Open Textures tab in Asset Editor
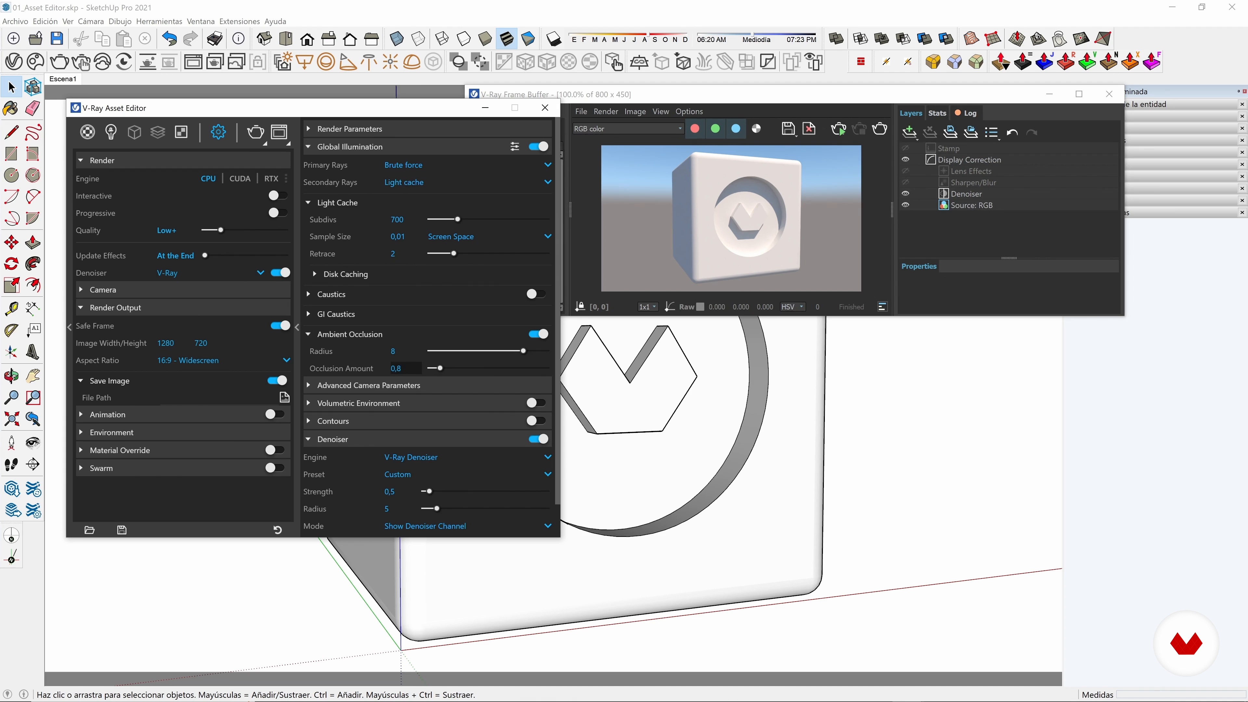 click(181, 132)
